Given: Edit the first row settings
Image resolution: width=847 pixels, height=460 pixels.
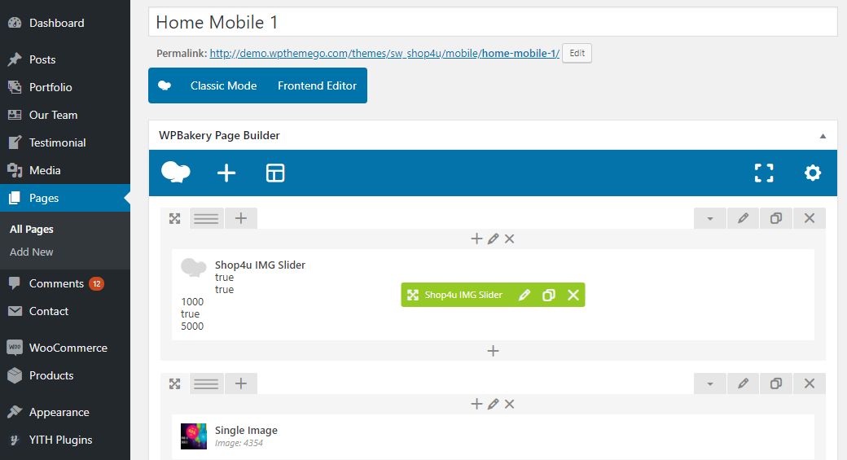Looking at the screenshot, I should click(x=744, y=218).
